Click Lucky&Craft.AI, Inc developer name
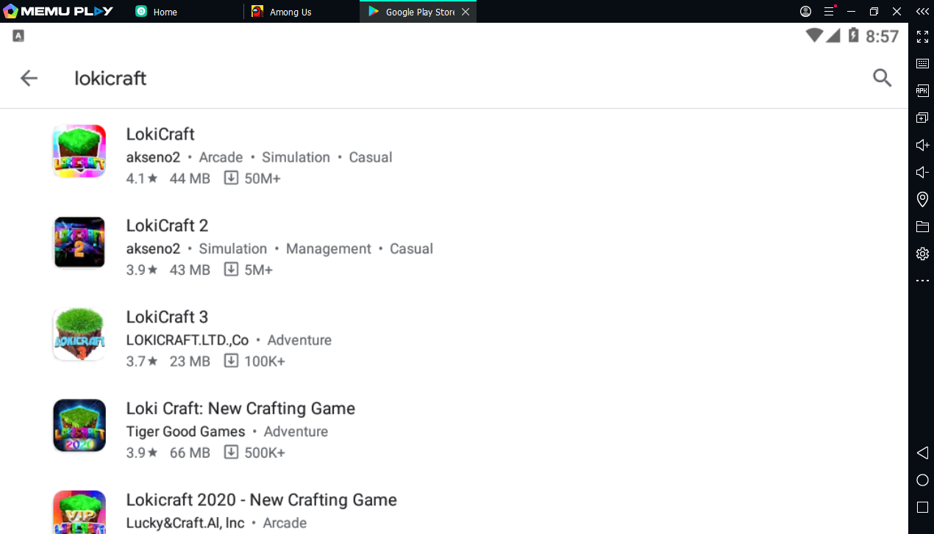This screenshot has height=534, width=934. (x=185, y=523)
